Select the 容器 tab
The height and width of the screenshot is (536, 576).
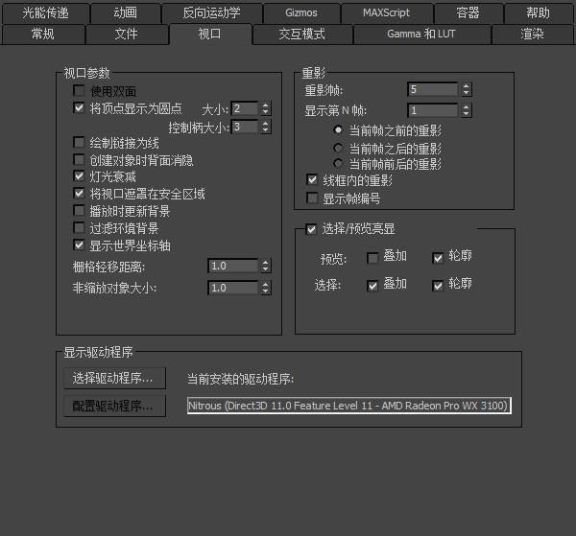pos(468,12)
